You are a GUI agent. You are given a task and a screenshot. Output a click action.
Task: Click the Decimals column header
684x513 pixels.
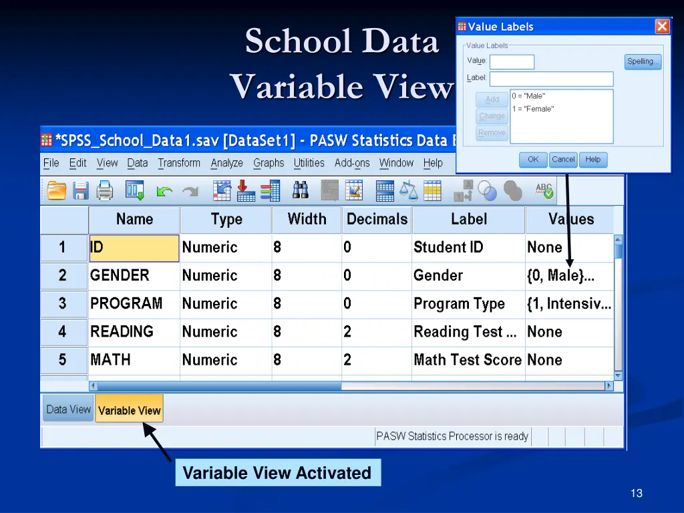point(377,219)
